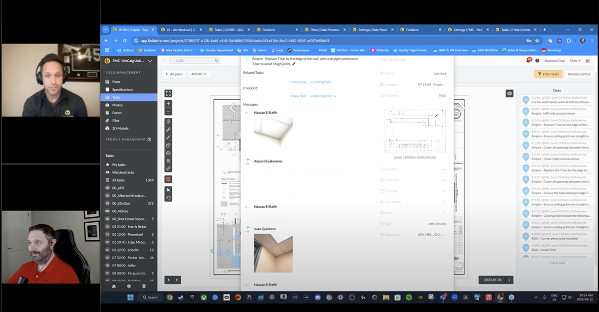Screen dimensions: 599x312
Task: Open the red markup color picker
Action: [x=168, y=179]
